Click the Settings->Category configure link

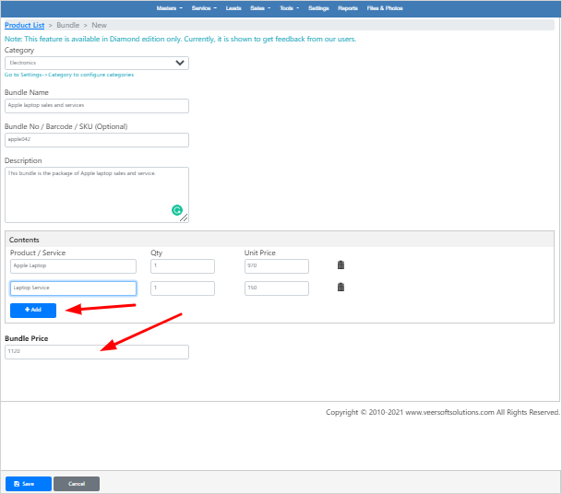click(x=69, y=75)
